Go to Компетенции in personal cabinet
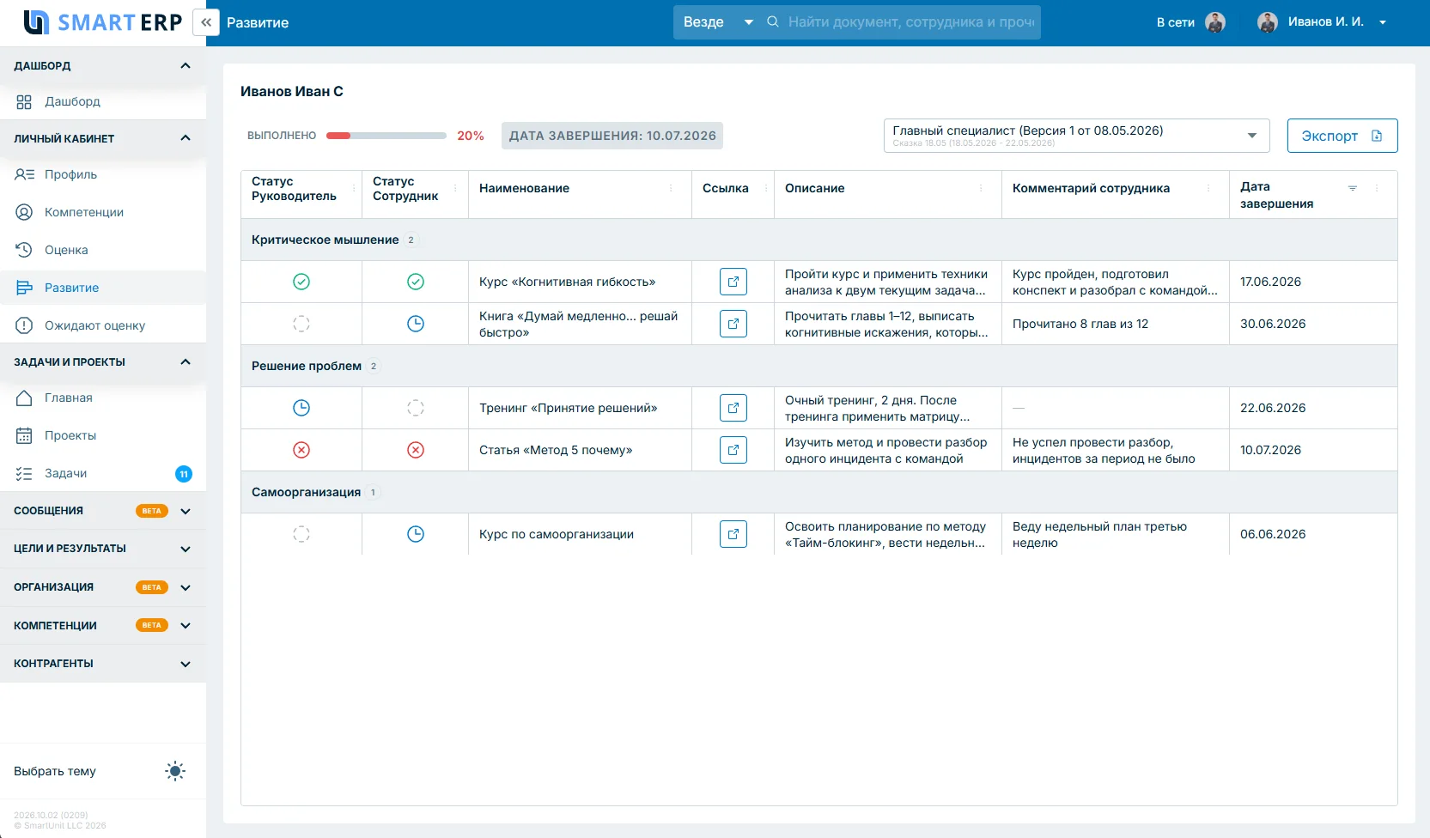Screen dimensions: 1430x838 tap(103, 212)
